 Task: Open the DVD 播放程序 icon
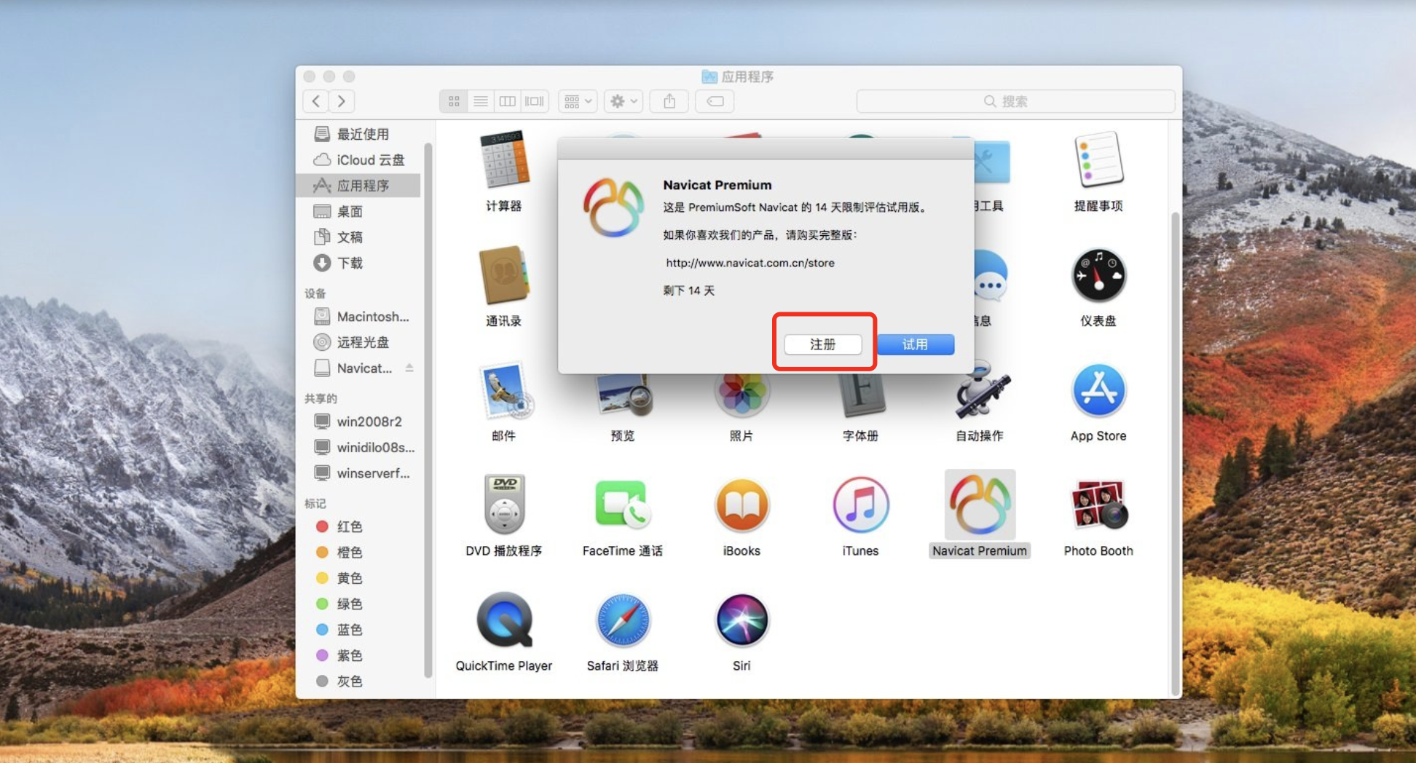pos(504,504)
